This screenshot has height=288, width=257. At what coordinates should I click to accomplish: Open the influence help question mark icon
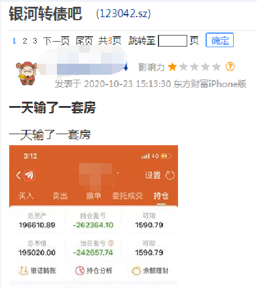click(x=230, y=67)
